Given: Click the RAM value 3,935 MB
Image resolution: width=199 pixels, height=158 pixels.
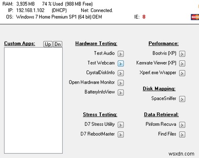Looking at the screenshot, I should tap(25, 4).
